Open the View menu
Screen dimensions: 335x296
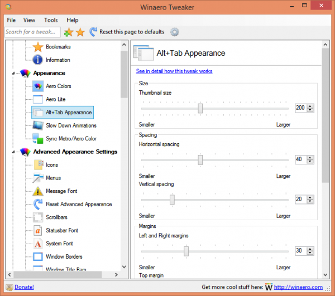pyautogui.click(x=29, y=20)
